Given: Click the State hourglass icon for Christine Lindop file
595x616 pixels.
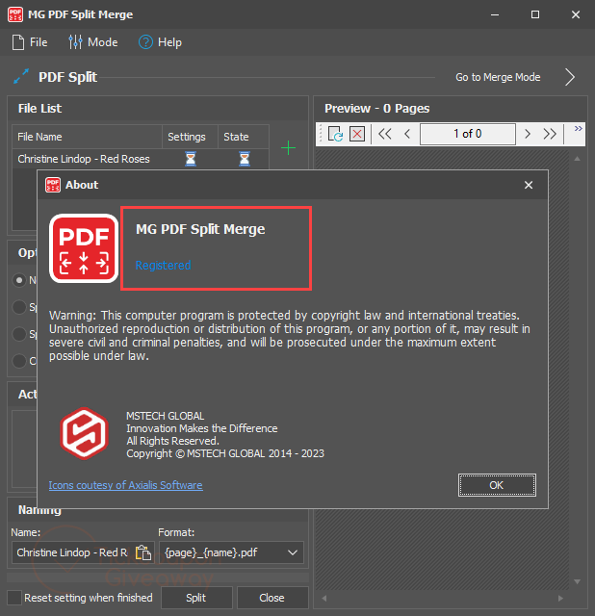Looking at the screenshot, I should pyautogui.click(x=245, y=159).
